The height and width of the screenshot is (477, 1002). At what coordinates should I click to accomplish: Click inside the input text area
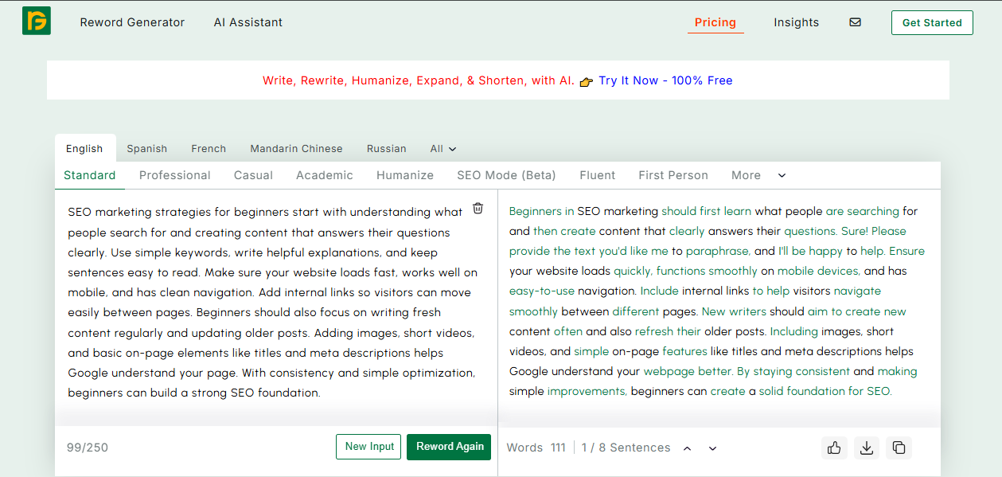(271, 303)
